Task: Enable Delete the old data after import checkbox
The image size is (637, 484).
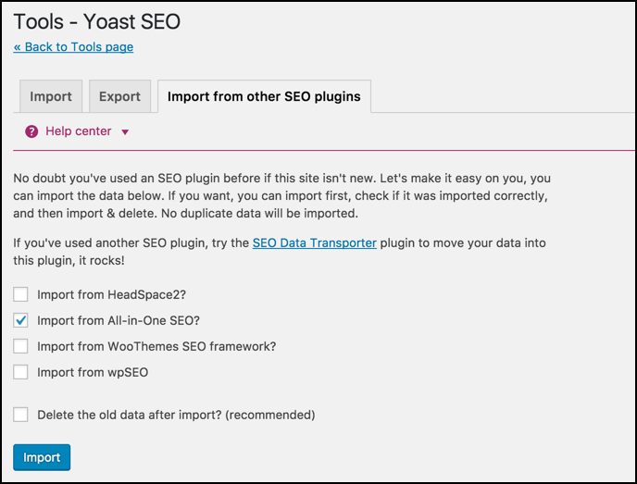Action: (x=21, y=415)
